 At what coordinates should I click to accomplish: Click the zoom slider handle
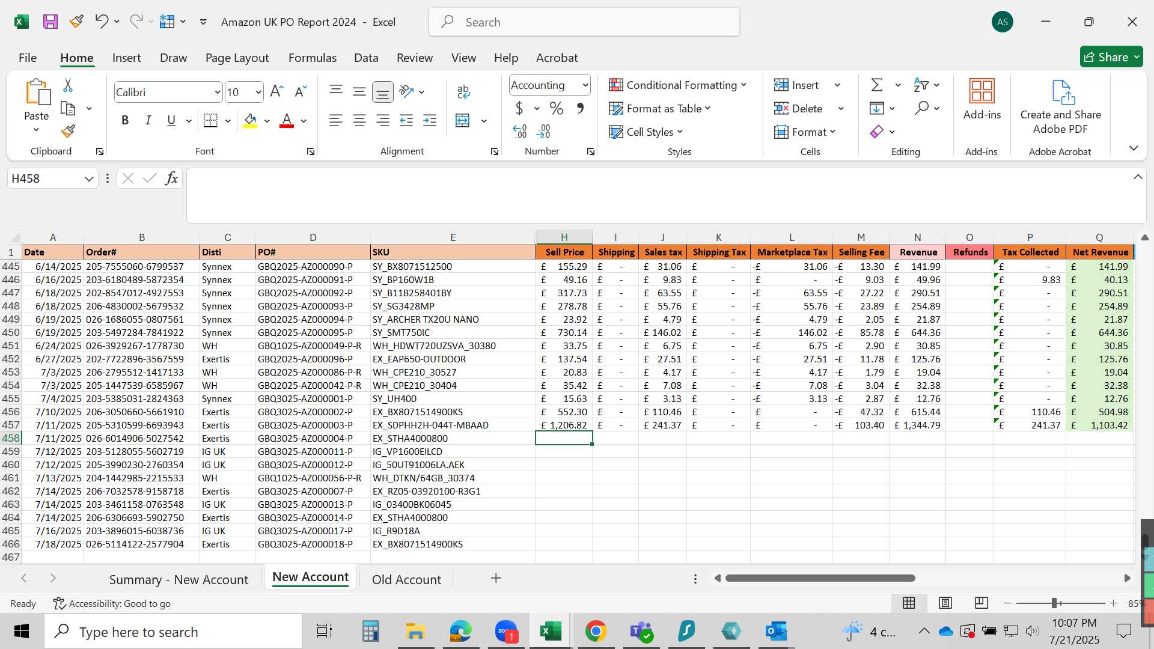pos(1054,603)
